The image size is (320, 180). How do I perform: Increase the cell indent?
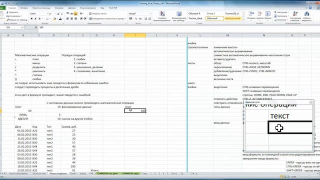coord(85,19)
